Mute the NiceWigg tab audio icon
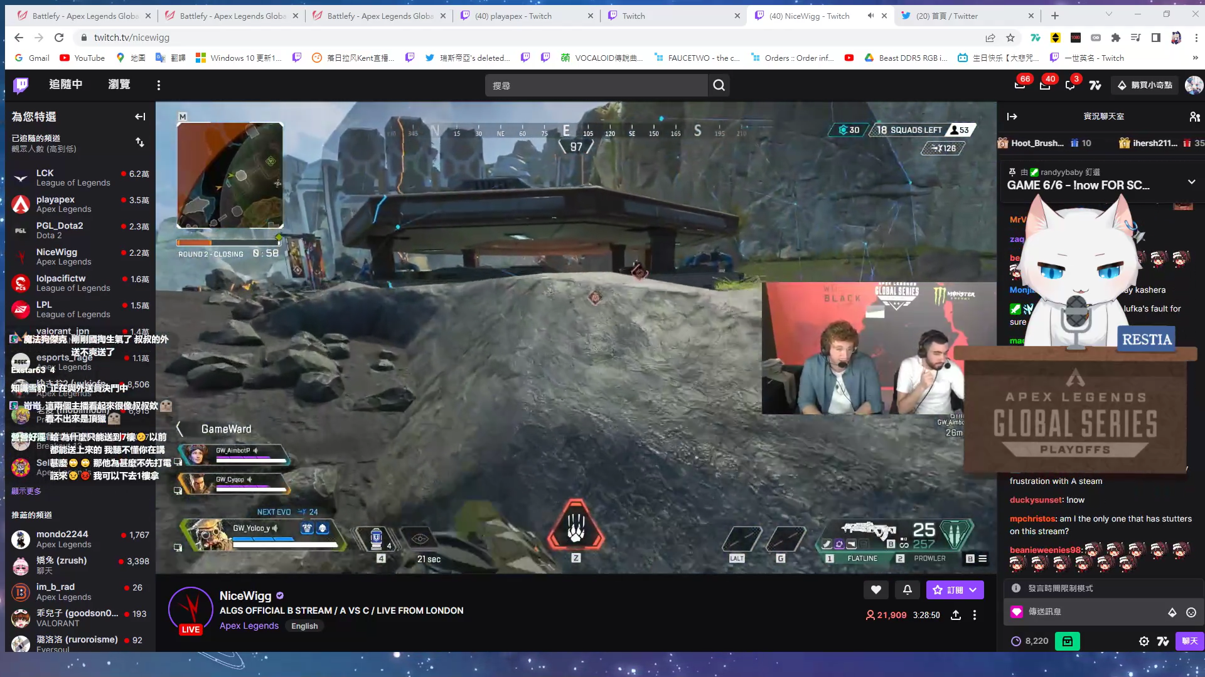1205x677 pixels. pyautogui.click(x=870, y=16)
